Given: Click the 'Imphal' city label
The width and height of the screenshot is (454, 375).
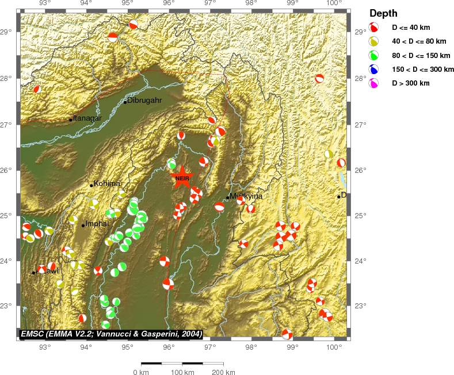Looking at the screenshot, I should 97,223.
